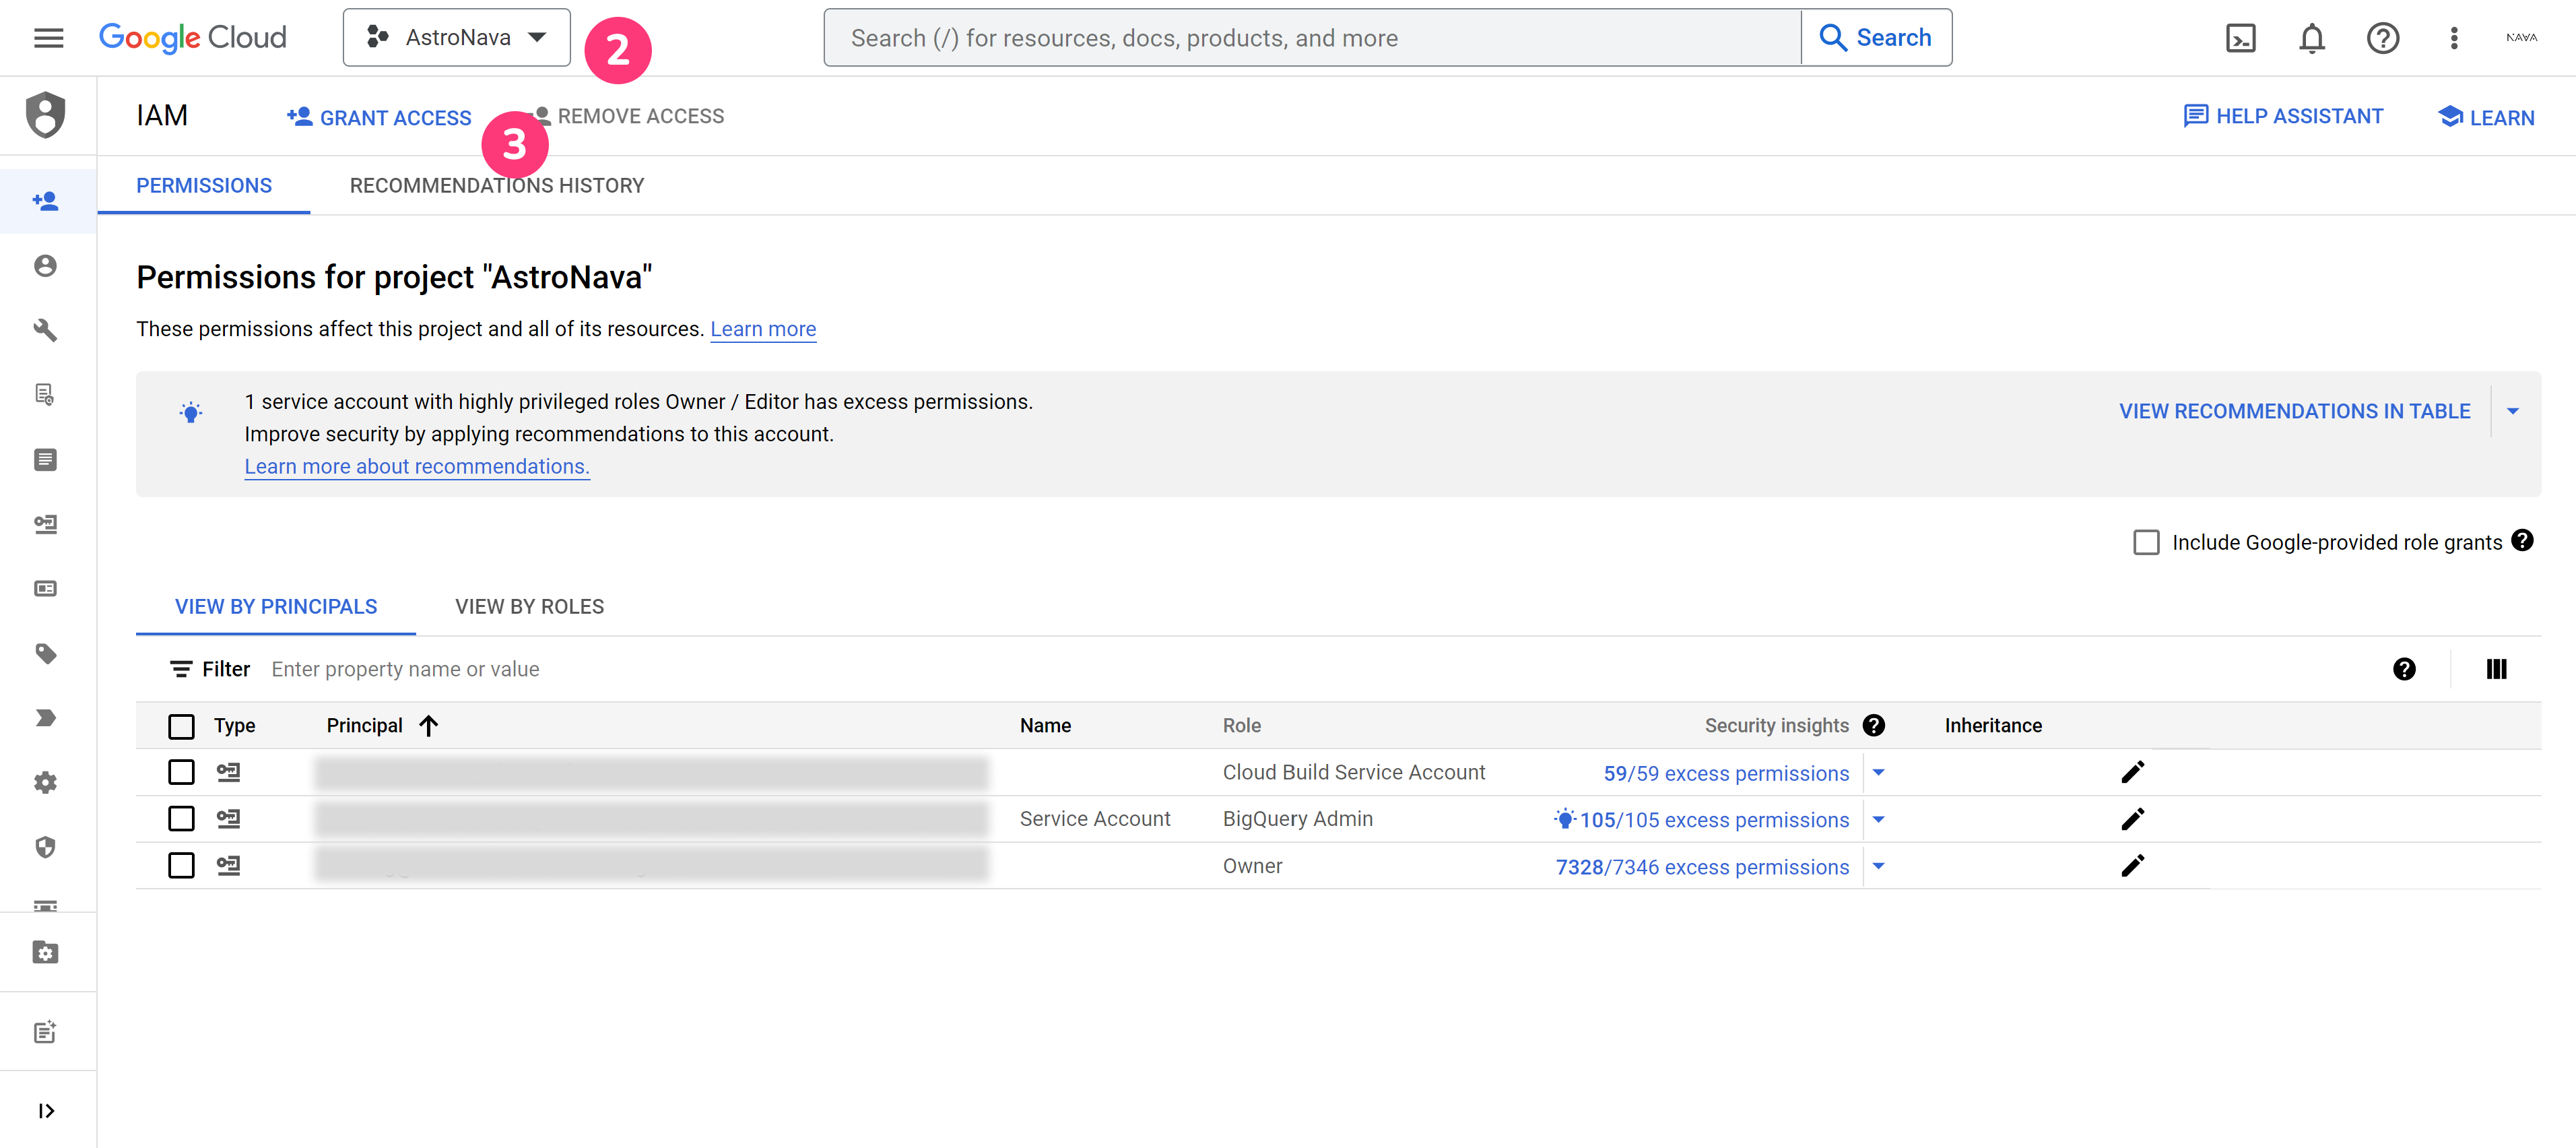Open the wrench troubleshooter sidebar icon
This screenshot has width=2576, height=1148.
[x=46, y=330]
